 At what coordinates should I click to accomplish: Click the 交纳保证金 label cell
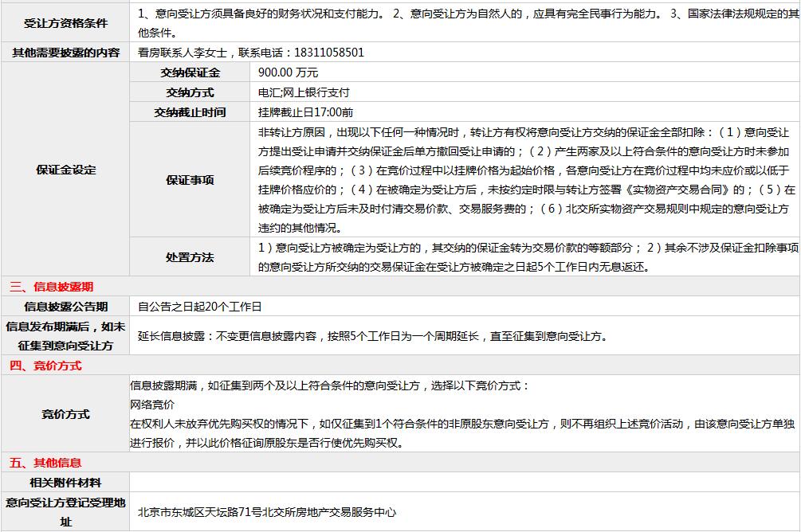(x=190, y=72)
